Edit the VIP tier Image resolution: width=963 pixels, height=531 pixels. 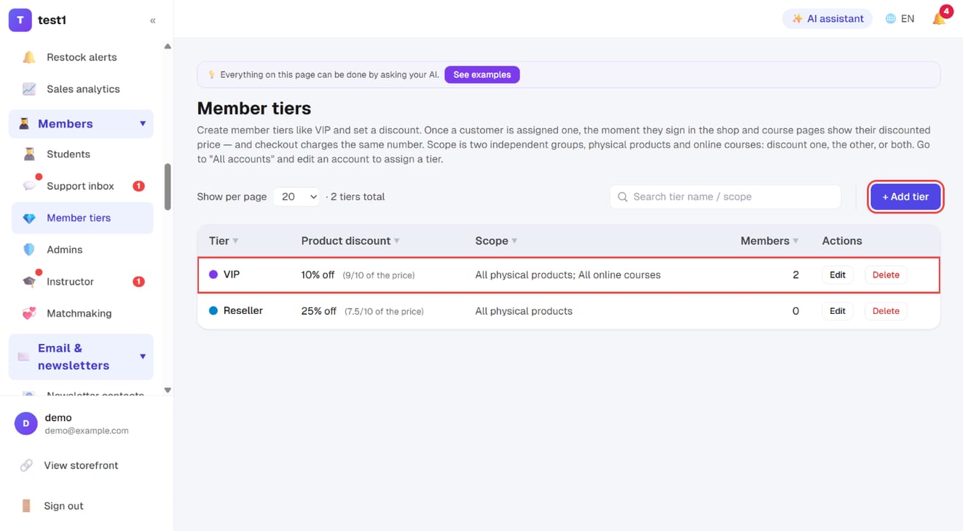click(x=838, y=275)
